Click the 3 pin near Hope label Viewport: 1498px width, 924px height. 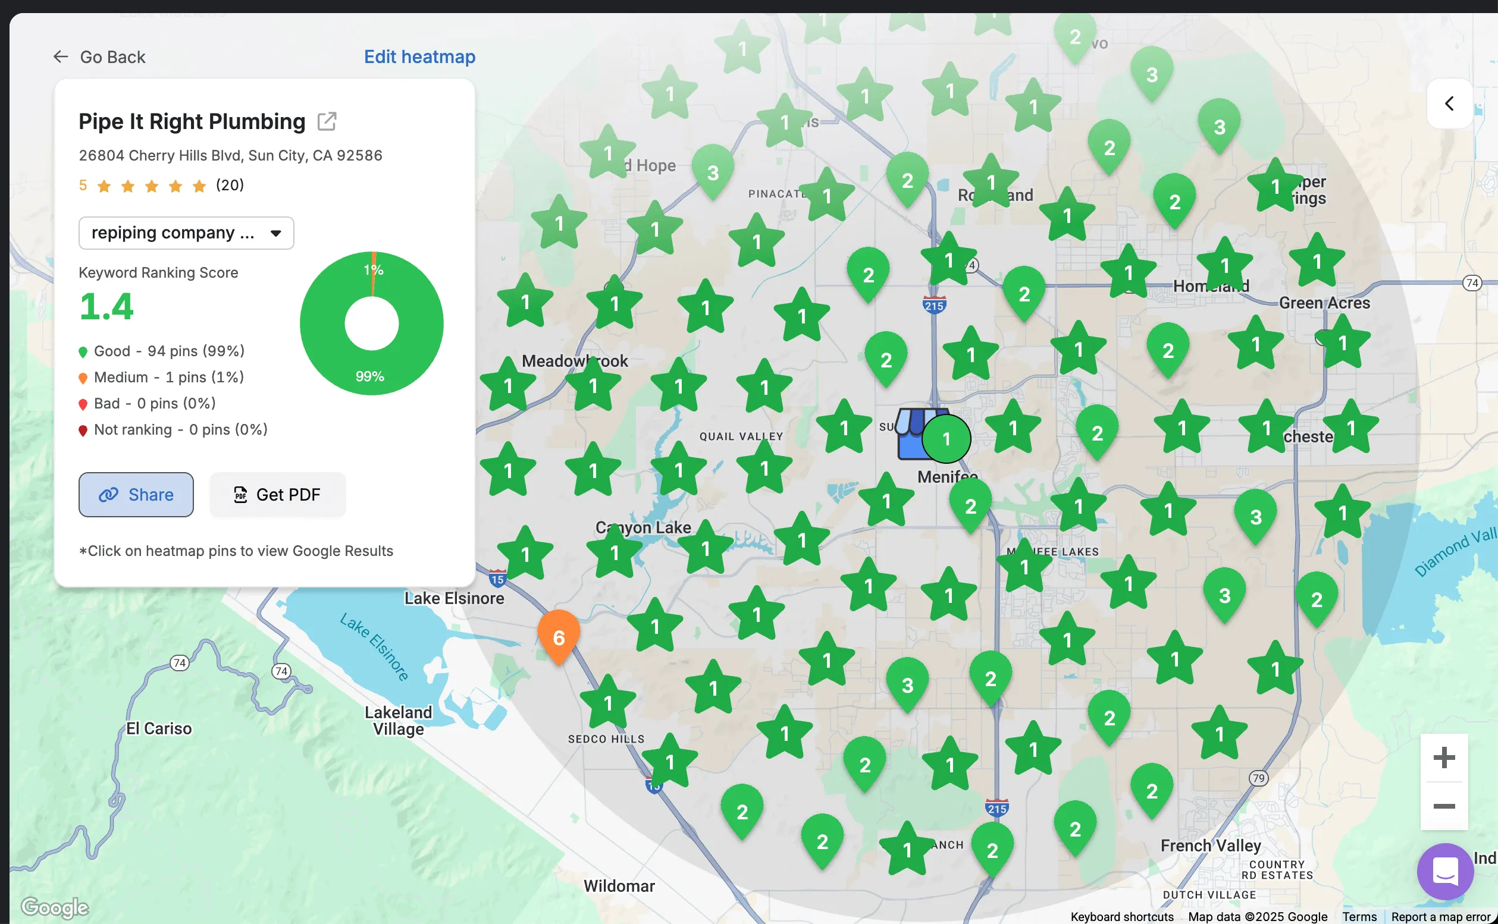click(712, 172)
